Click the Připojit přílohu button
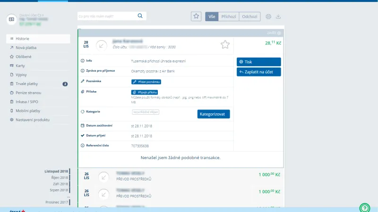The height and width of the screenshot is (212, 378). [145, 92]
